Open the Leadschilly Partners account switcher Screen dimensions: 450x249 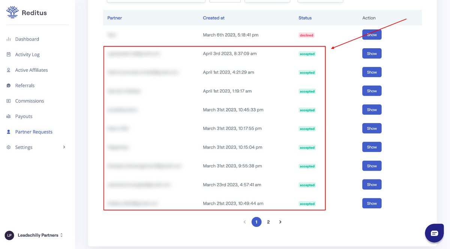pyautogui.click(x=39, y=235)
